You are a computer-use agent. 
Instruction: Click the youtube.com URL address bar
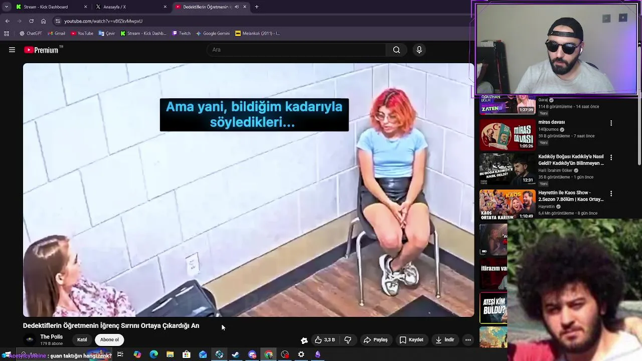point(103,21)
